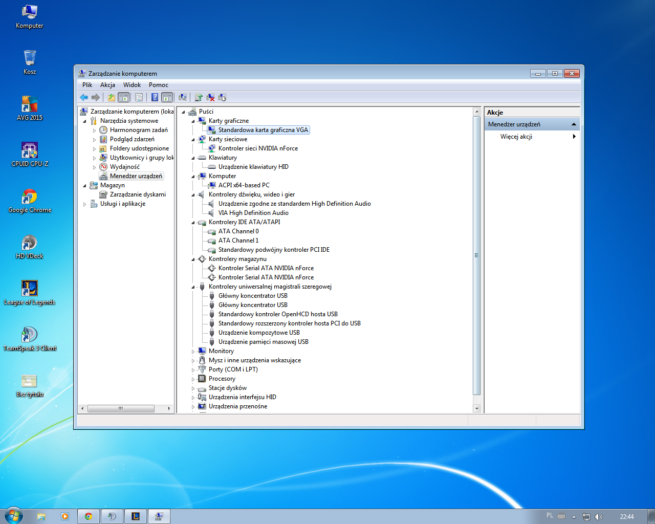Open the Akcja menu
Image resolution: width=655 pixels, height=524 pixels.
tap(107, 85)
